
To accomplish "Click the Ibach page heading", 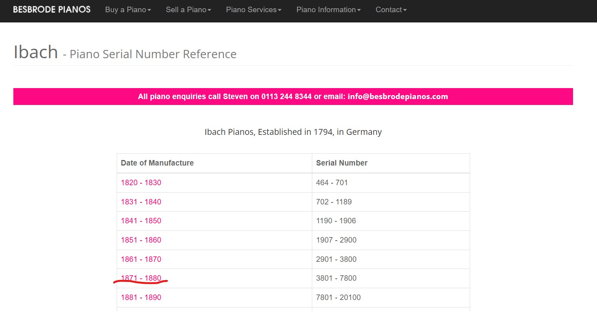I will click(x=36, y=52).
